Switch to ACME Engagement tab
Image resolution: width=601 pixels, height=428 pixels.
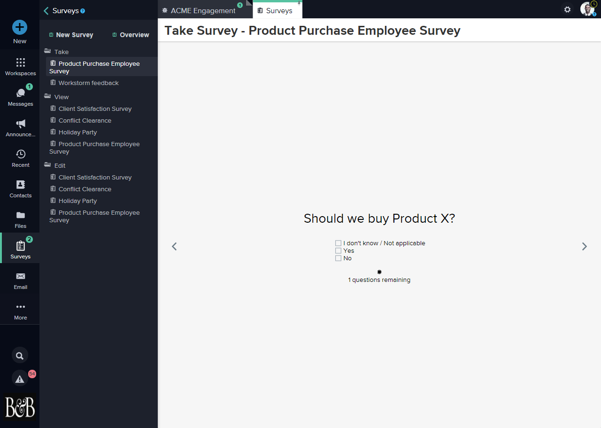203,10
